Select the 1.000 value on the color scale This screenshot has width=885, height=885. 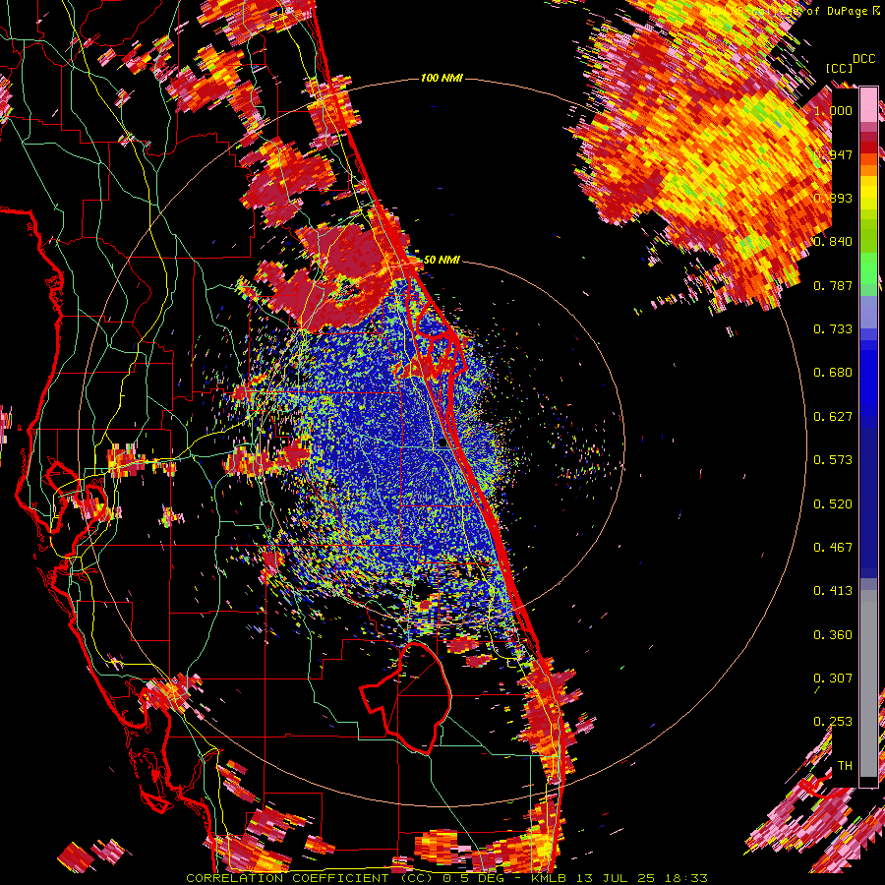(833, 110)
